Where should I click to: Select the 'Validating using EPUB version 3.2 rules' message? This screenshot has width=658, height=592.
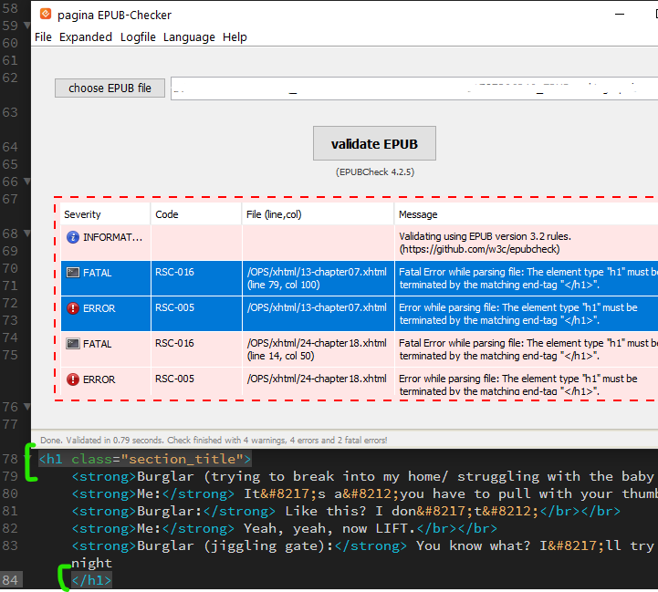[x=485, y=243]
